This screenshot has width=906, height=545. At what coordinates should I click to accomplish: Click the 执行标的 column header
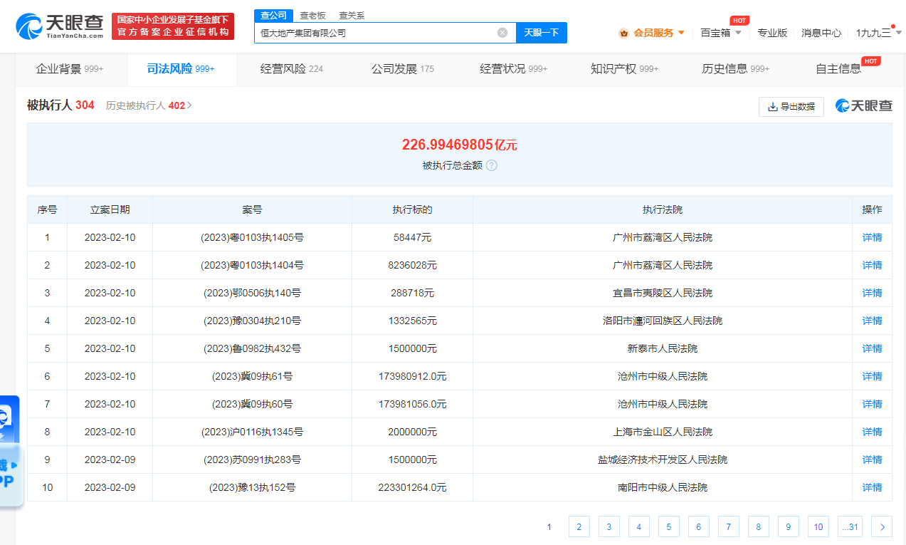(x=413, y=209)
